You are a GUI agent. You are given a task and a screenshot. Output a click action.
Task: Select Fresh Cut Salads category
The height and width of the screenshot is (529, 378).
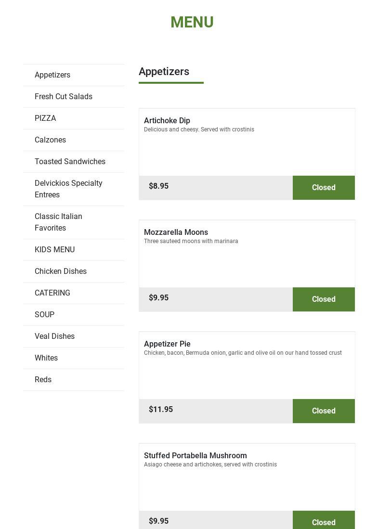click(x=64, y=97)
